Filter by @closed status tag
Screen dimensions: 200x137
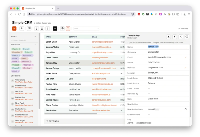(16, 65)
